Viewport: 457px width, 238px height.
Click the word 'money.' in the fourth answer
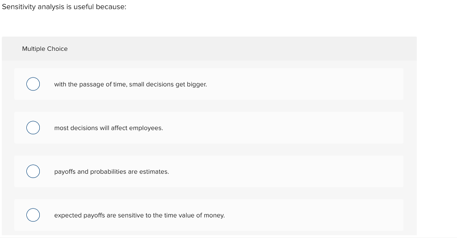pos(214,215)
